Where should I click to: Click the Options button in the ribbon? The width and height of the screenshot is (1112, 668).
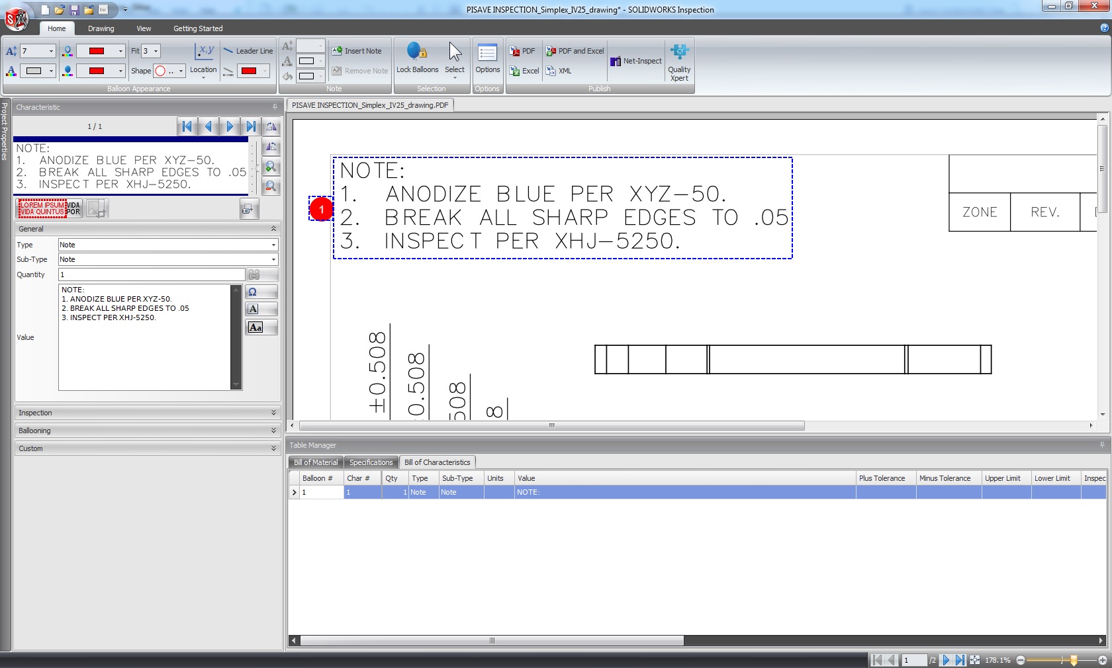click(487, 58)
